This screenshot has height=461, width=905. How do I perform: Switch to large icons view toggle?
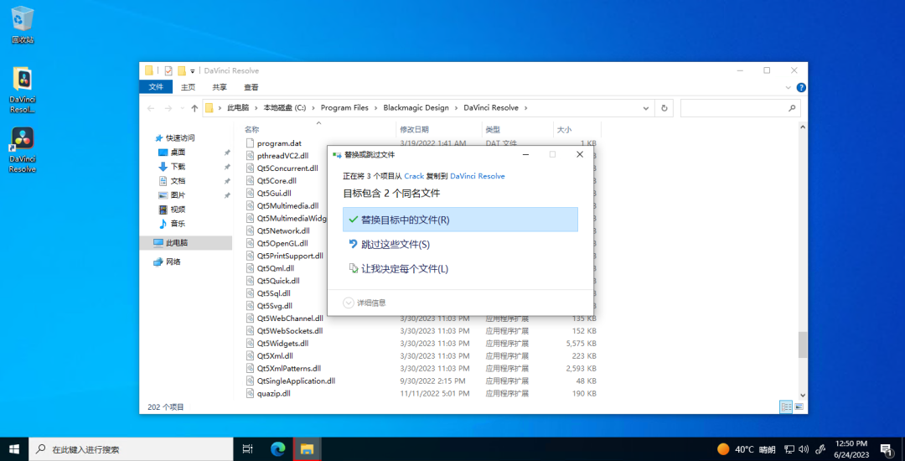coord(799,407)
